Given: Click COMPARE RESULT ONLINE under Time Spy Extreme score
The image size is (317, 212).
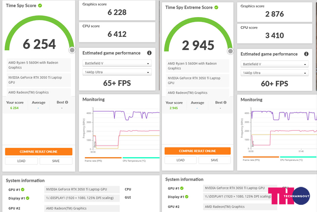Looking at the screenshot, I should coord(198,151).
